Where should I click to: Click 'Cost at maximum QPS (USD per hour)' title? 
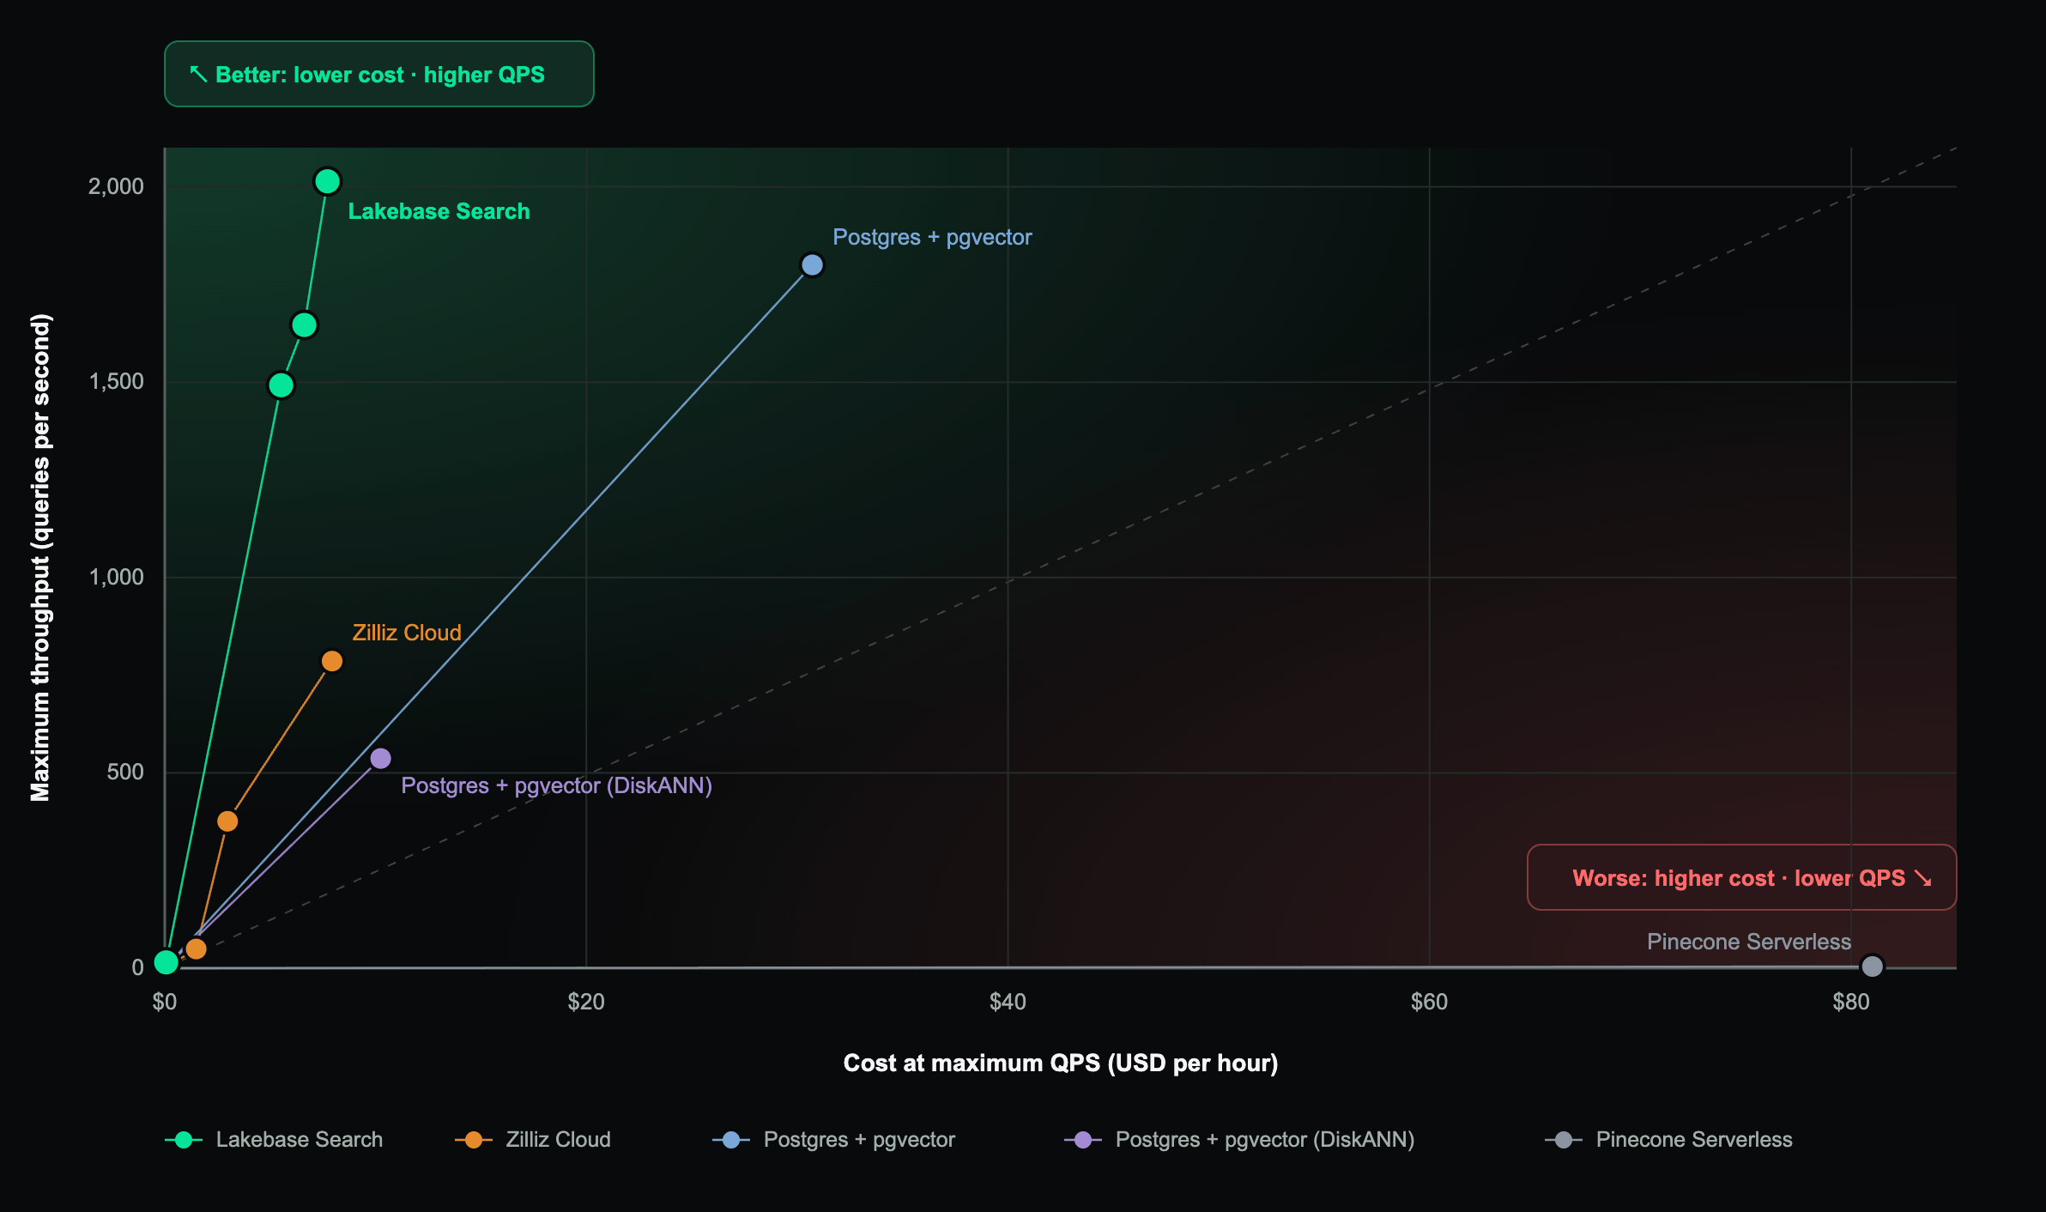click(x=1061, y=1063)
